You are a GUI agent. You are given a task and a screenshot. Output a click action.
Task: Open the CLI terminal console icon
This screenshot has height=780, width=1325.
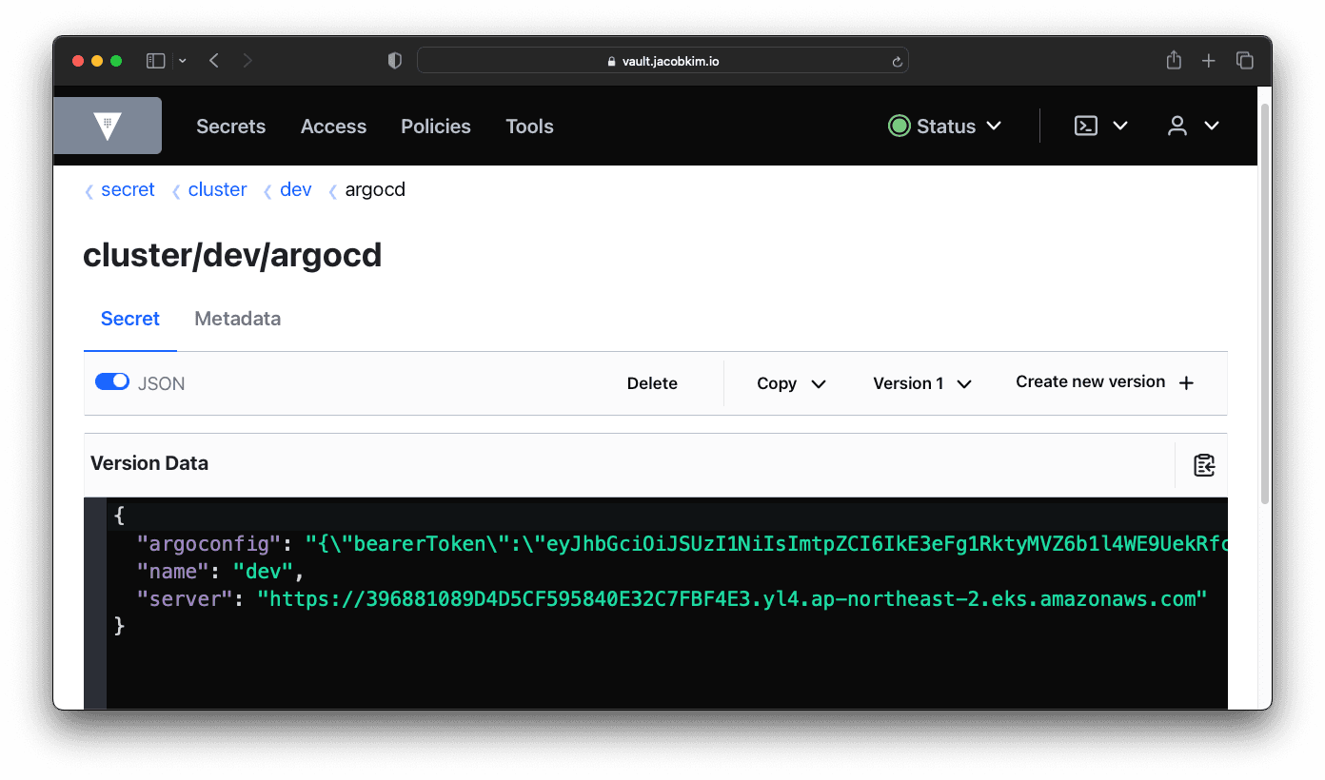(1086, 125)
